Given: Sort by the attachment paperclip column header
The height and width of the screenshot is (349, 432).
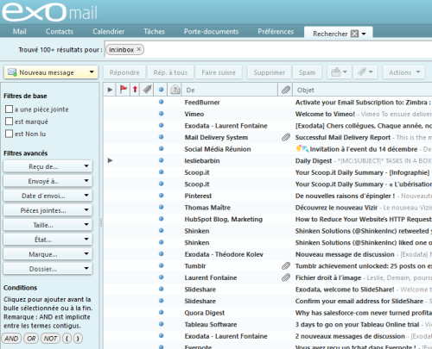Looking at the screenshot, I should [285, 90].
